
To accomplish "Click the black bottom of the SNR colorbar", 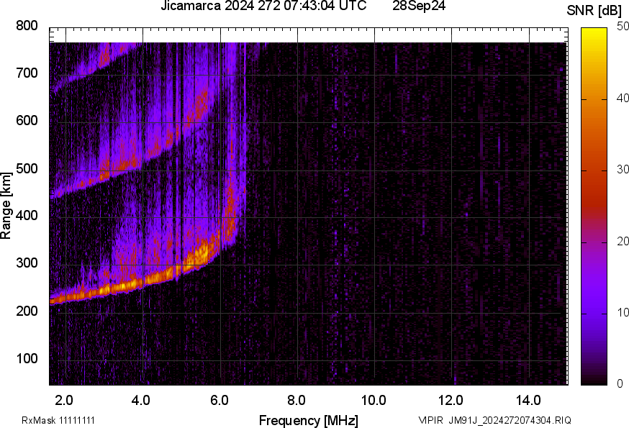I will coord(594,380).
